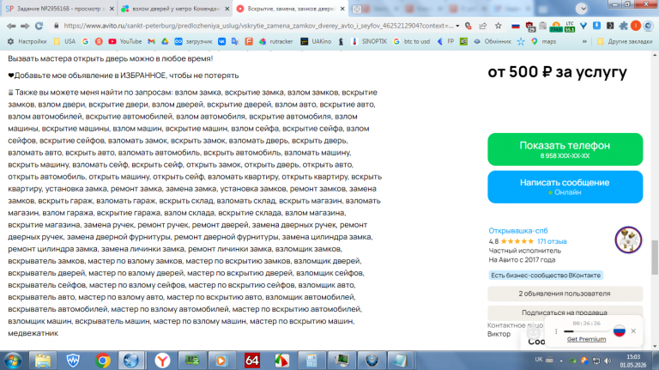The height and width of the screenshot is (370, 659).
Task: Open a new tab with the plus button
Action: coord(356,9)
